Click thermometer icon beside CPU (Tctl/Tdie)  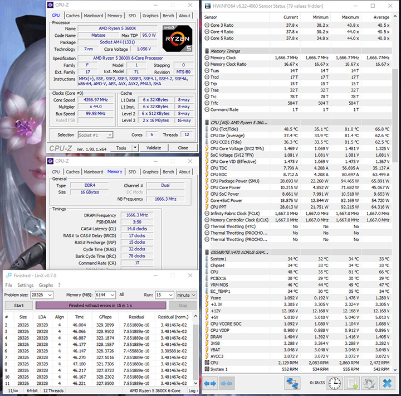207,129
